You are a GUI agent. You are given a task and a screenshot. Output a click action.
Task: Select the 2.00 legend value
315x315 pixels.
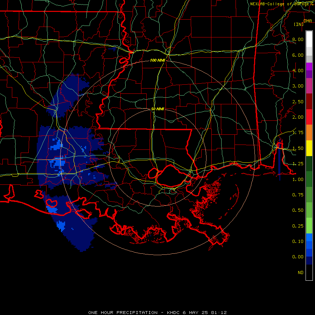coord(298,117)
